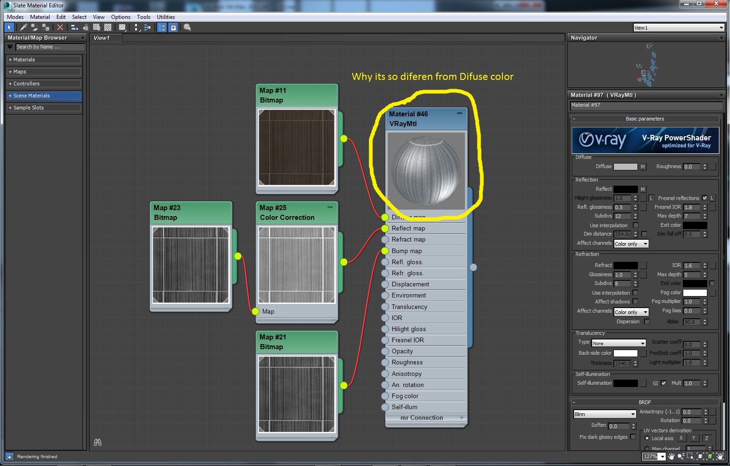The height and width of the screenshot is (466, 730).
Task: Enable Dispersion checkbox
Action: pyautogui.click(x=647, y=322)
